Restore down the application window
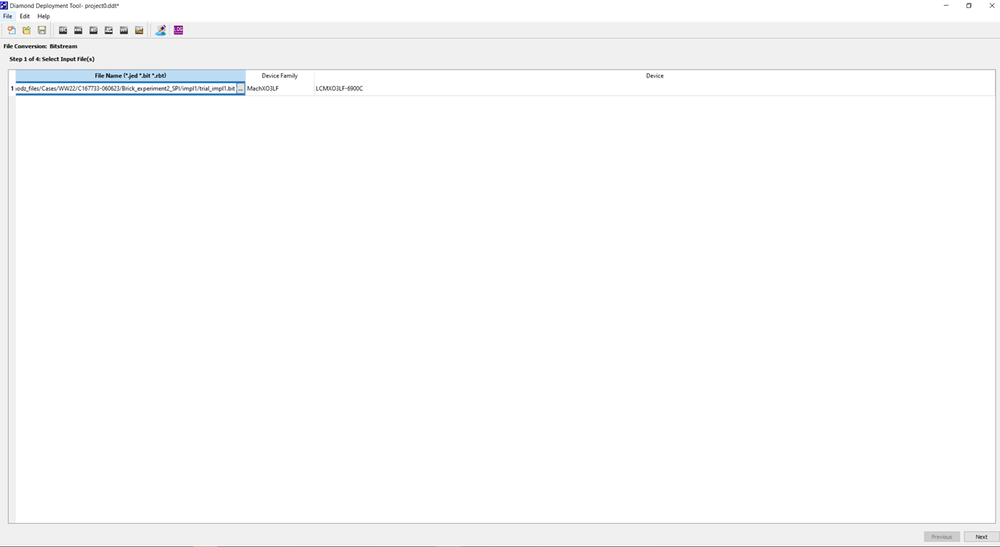The image size is (1000, 547). point(969,6)
